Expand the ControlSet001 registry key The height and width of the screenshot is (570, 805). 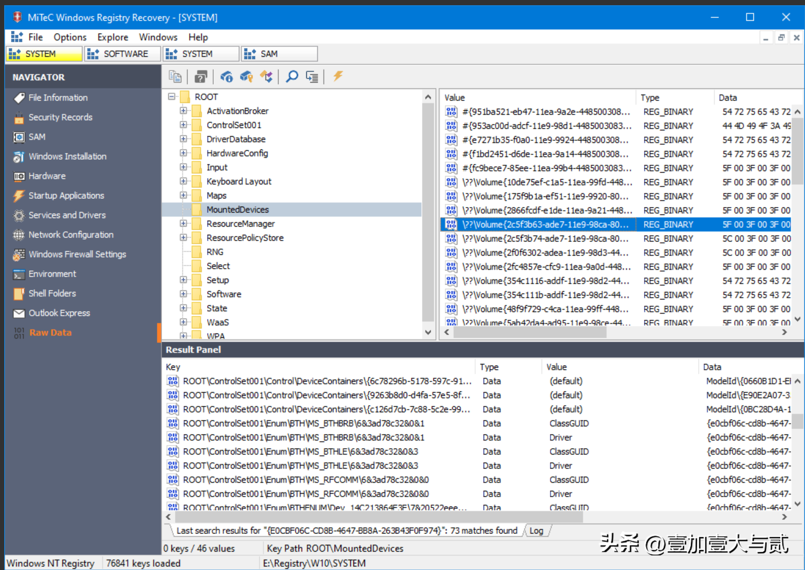pyautogui.click(x=183, y=125)
